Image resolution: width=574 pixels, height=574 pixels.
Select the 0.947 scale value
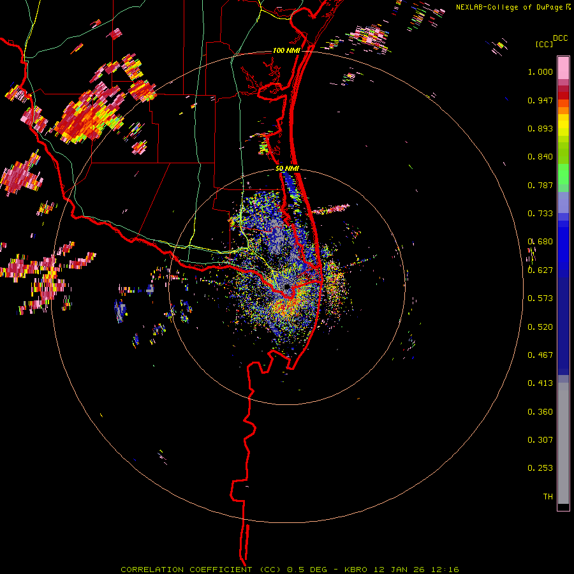(540, 100)
